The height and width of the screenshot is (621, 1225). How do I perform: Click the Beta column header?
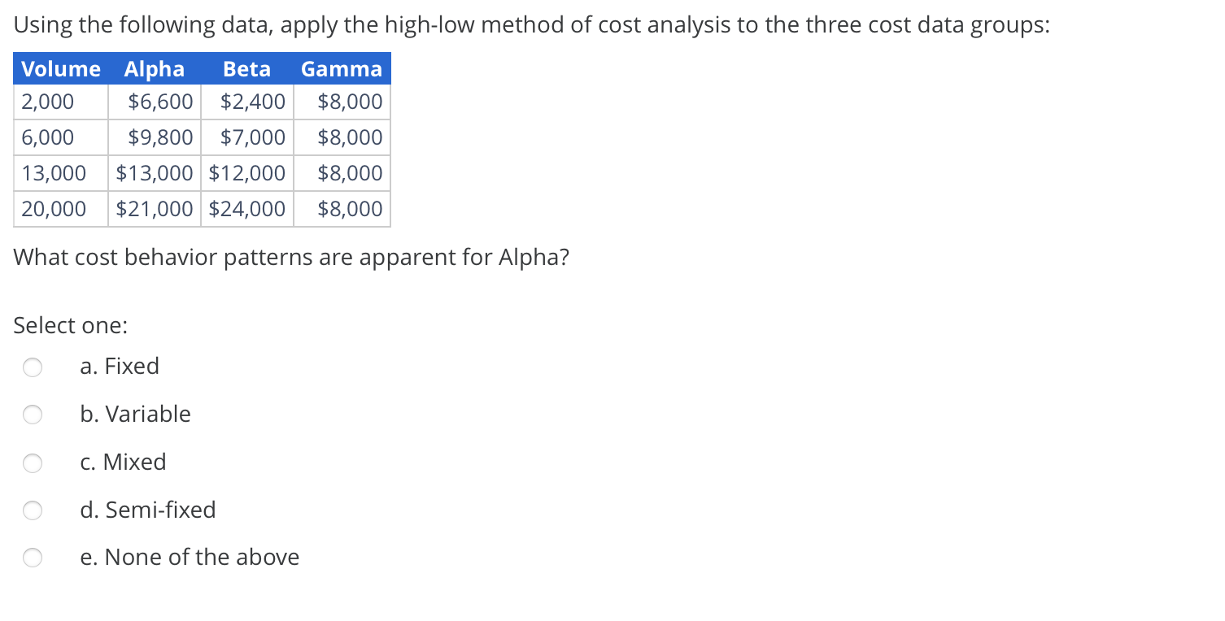246,69
